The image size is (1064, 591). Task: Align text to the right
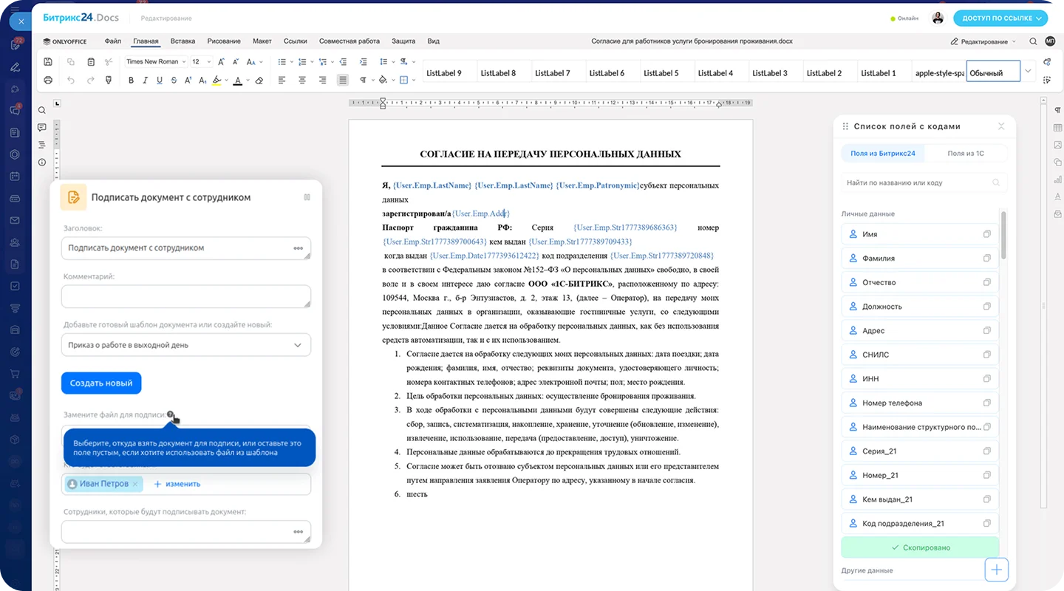pyautogui.click(x=322, y=80)
